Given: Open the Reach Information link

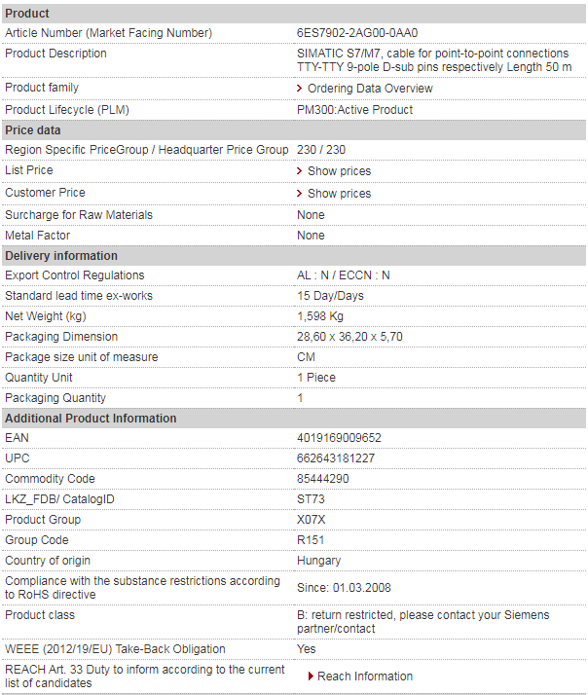Looking at the screenshot, I should click(x=365, y=677).
